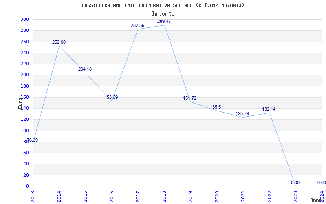Select the 132.14 data label
This screenshot has width=326, height=204.
[269, 109]
